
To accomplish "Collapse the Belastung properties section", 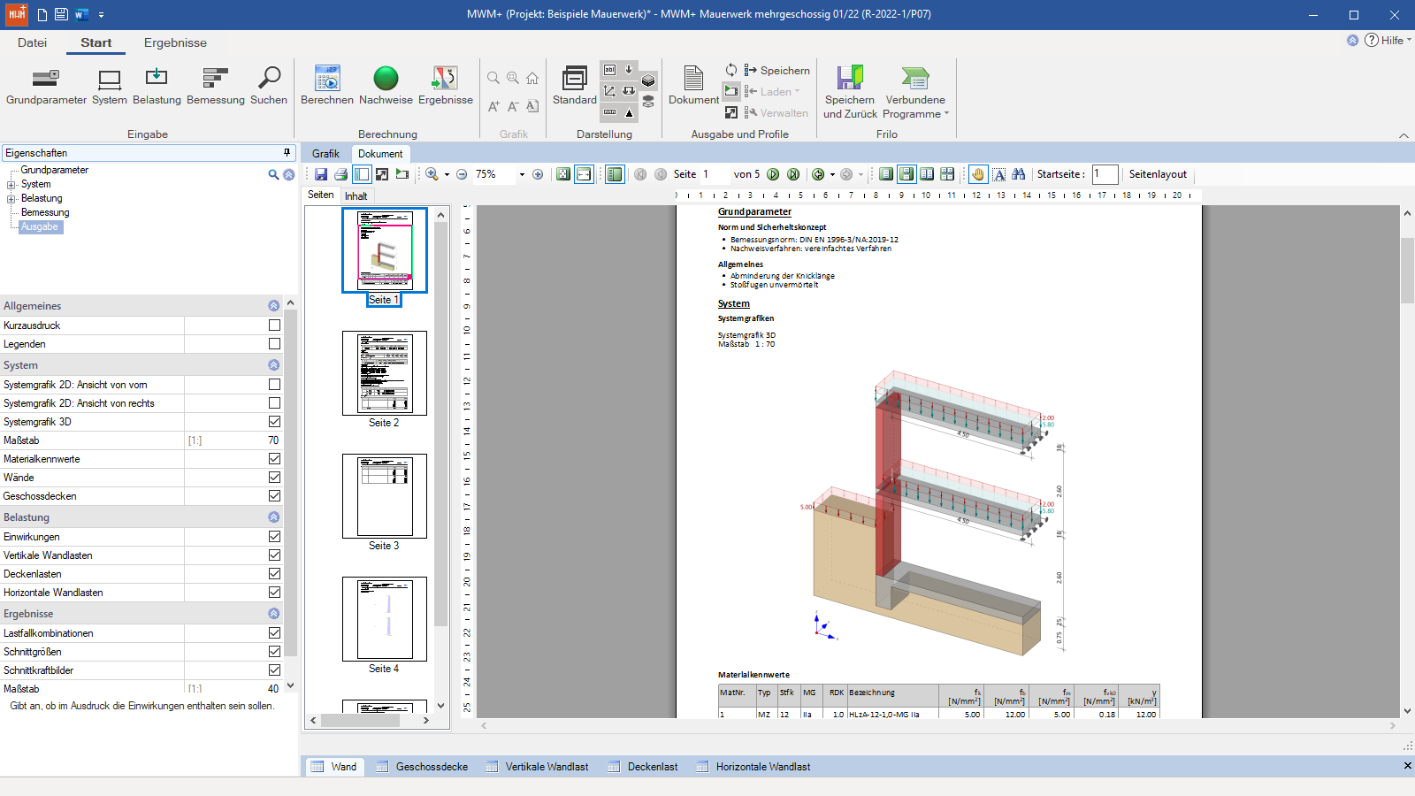I will point(273,517).
